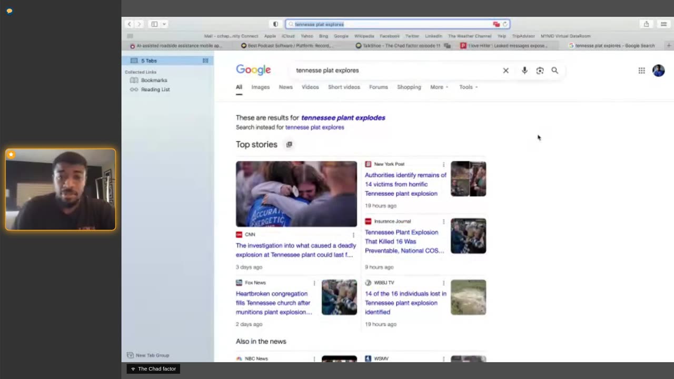This screenshot has height=379, width=674.
Task: Open Safari's Share button
Action: tap(646, 24)
